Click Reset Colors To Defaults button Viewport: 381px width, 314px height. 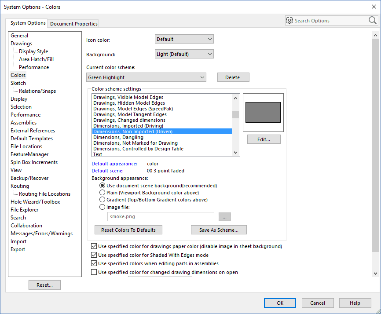tap(128, 230)
